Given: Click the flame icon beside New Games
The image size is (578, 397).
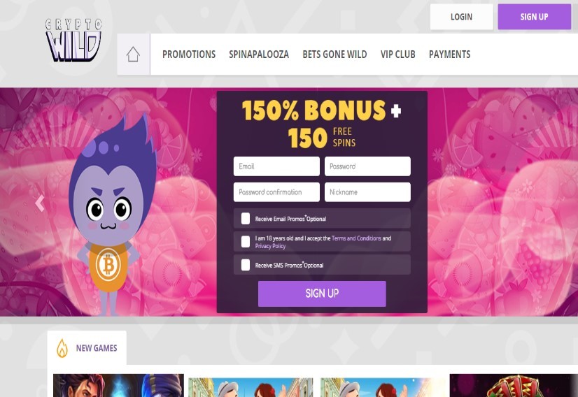Looking at the screenshot, I should pyautogui.click(x=62, y=348).
